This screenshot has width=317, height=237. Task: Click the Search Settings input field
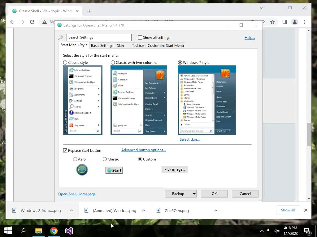click(x=99, y=37)
